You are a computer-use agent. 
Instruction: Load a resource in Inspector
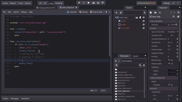tap(155, 12)
